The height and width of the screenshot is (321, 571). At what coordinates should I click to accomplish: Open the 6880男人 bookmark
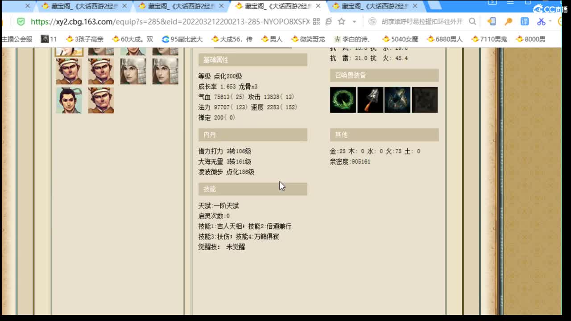click(x=445, y=39)
